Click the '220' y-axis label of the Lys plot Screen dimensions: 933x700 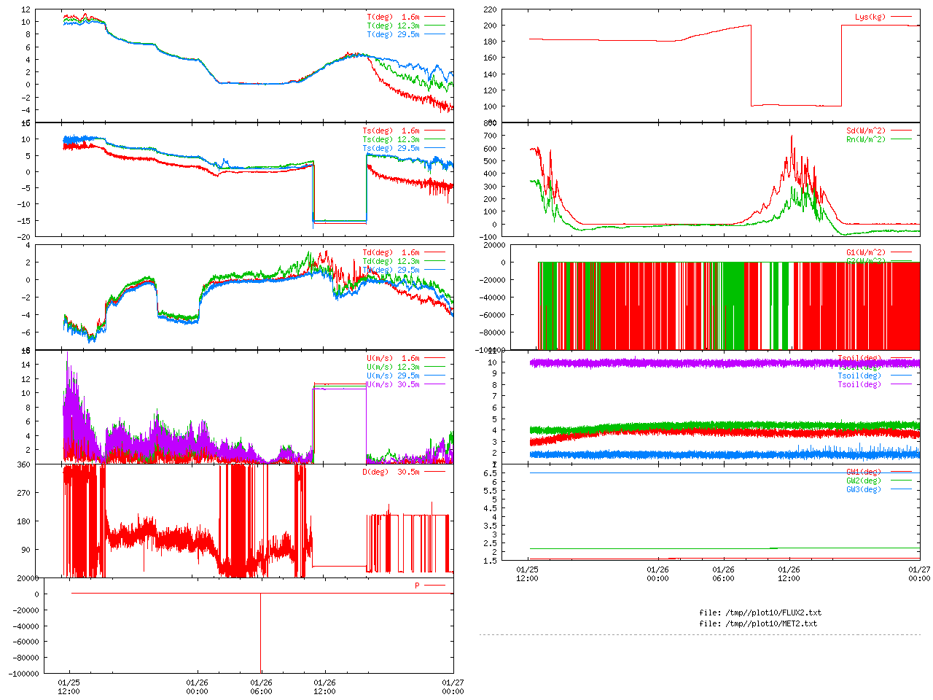(490, 9)
